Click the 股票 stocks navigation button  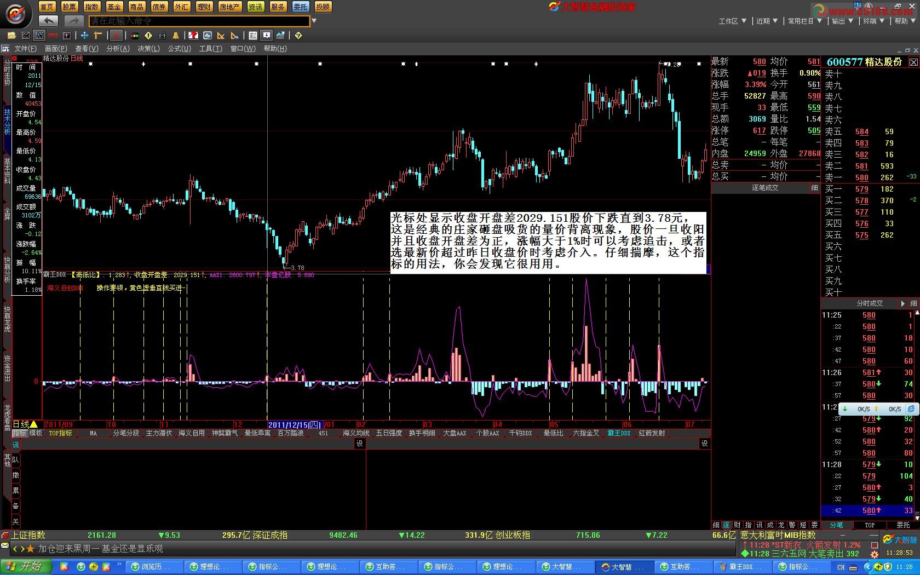pos(69,7)
